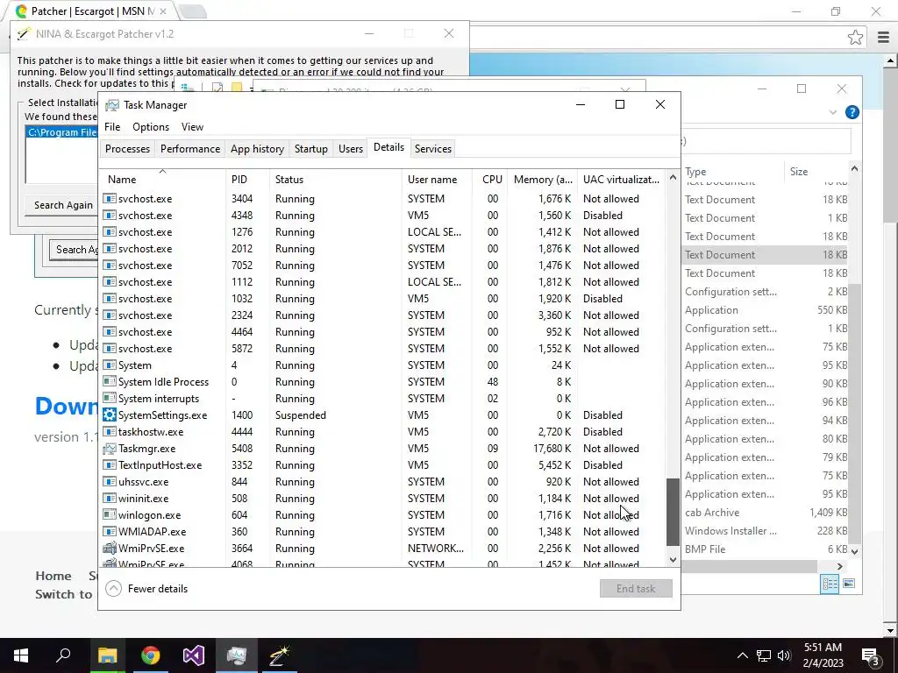Switch to the Processes tab
Screen dimensions: 898x673
[x=127, y=149]
